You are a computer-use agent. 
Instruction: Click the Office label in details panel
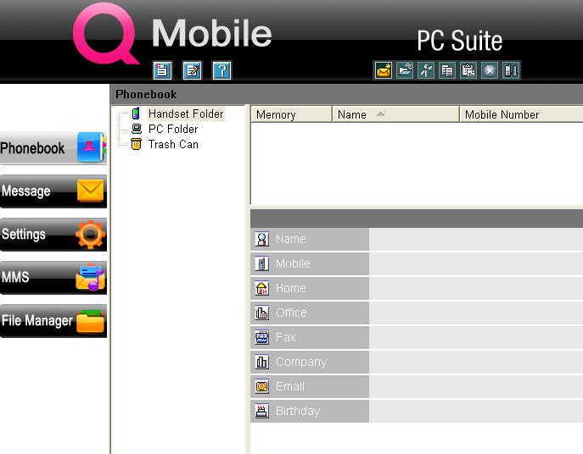point(291,313)
